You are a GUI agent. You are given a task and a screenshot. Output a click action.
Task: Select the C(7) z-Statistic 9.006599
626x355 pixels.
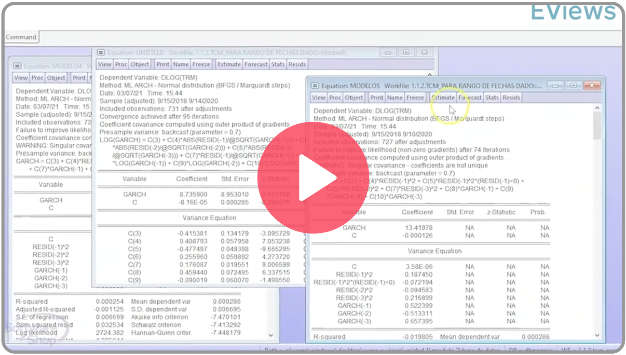(275, 265)
